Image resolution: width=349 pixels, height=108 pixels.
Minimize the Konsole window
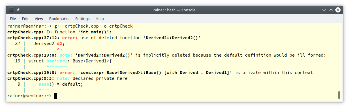tap(324, 10)
